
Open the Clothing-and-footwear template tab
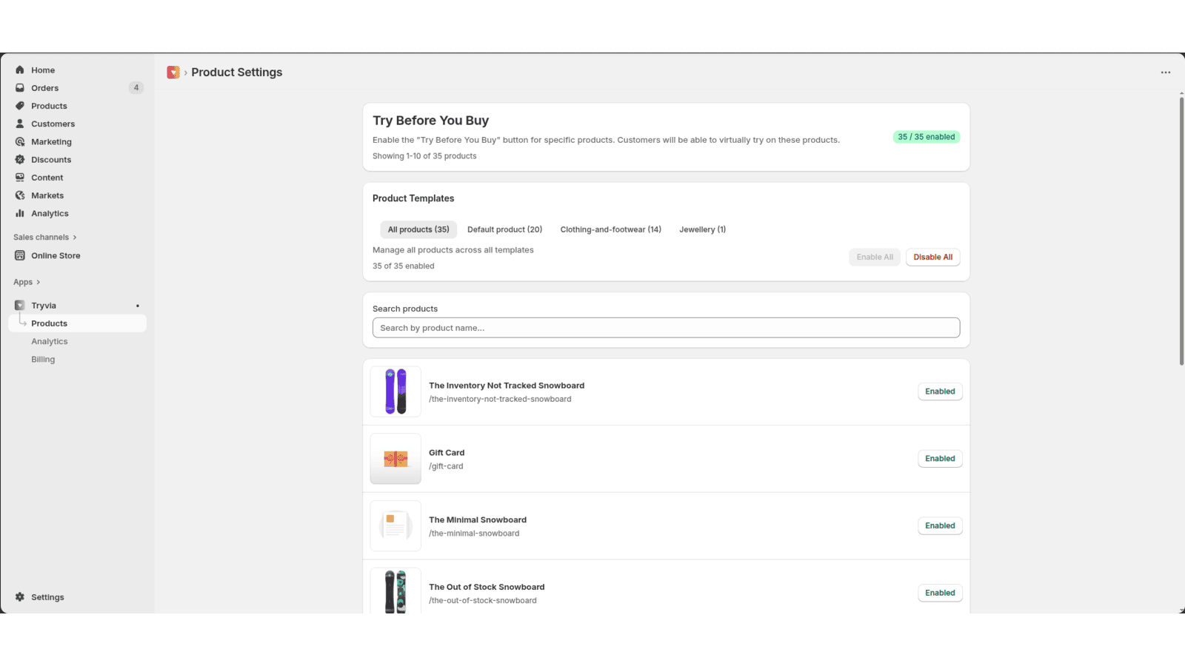610,229
